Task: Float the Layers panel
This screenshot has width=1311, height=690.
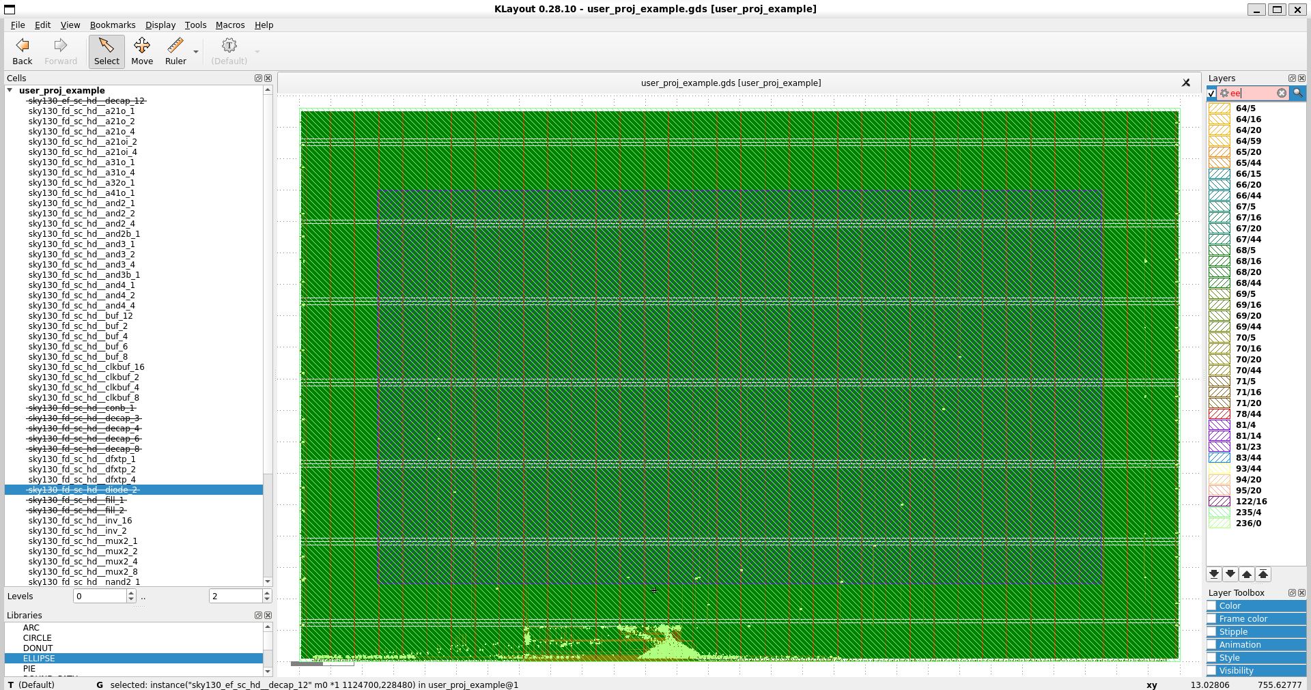Action: [x=1292, y=78]
